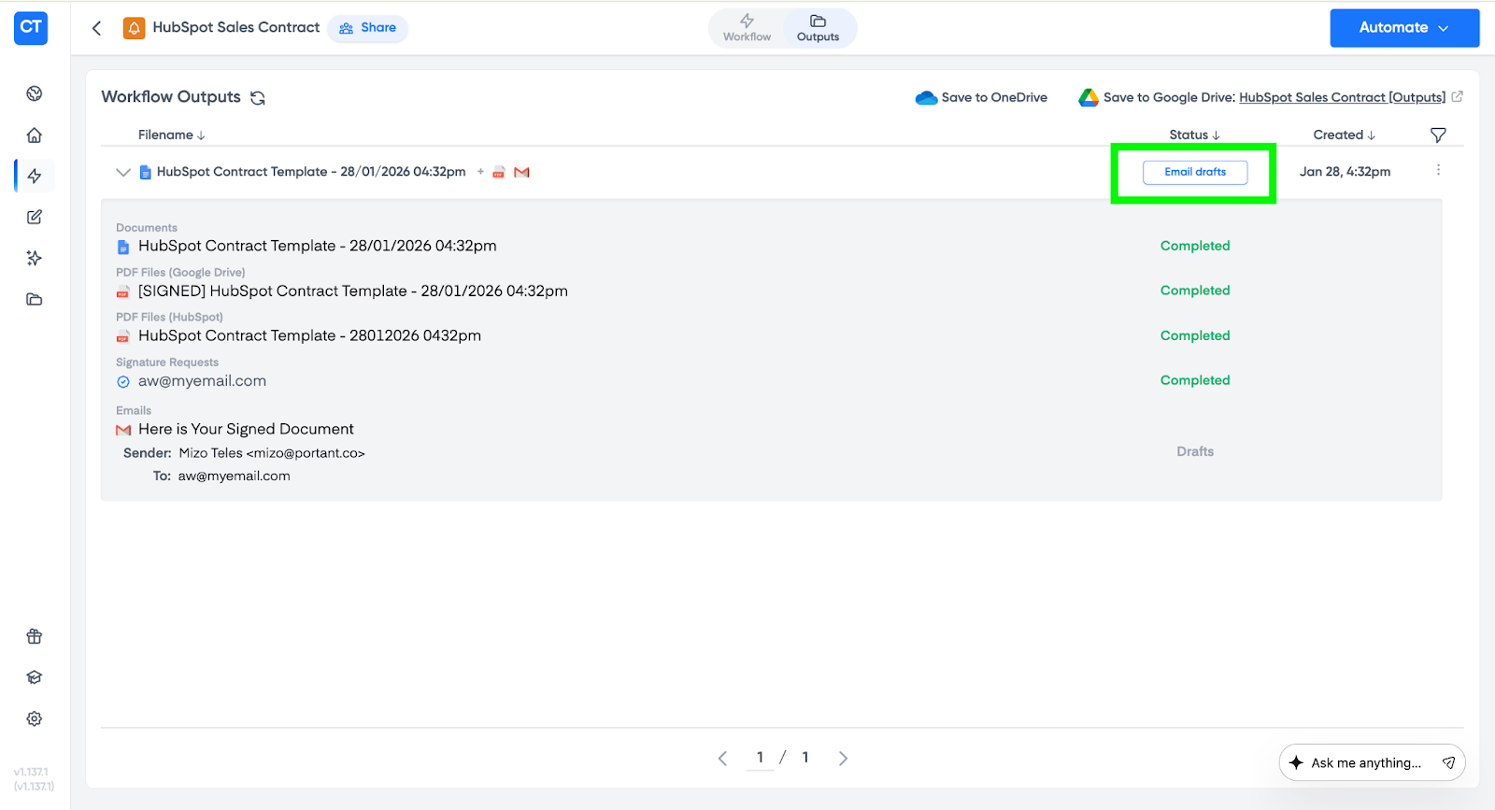Click the back arrow near workflow title
Viewport: 1495px width, 810px height.
click(97, 28)
